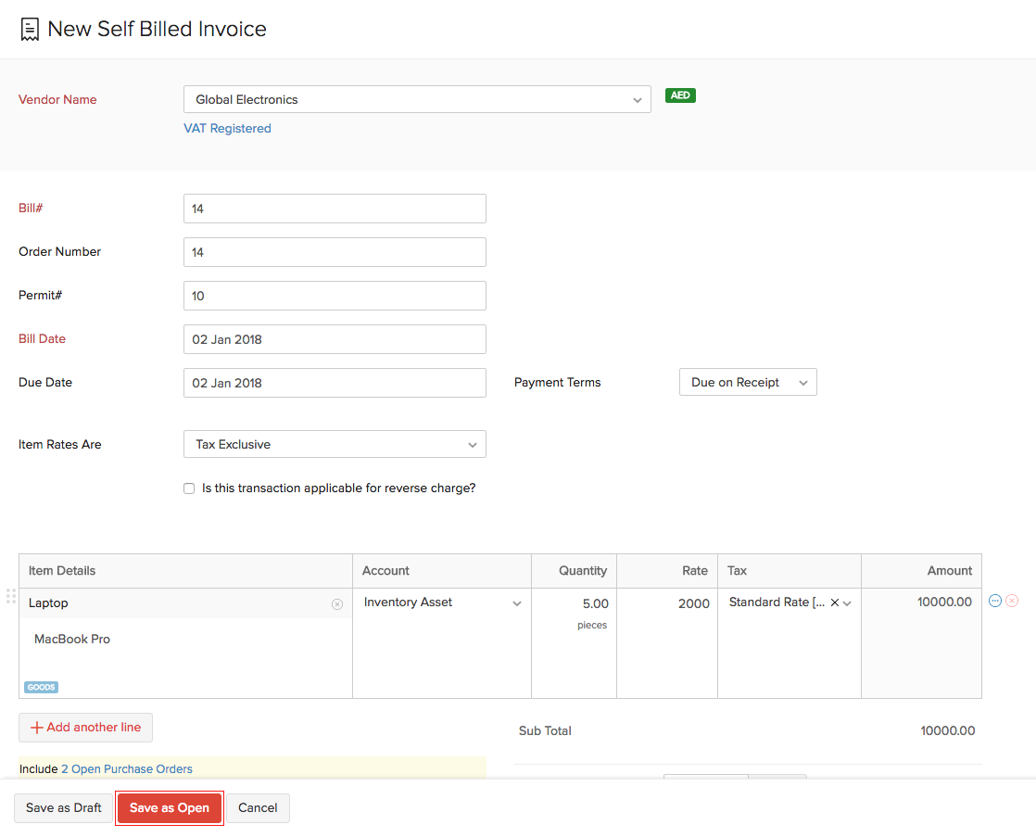
Task: Remove the Standard Rate tax with its x icon
Action: (x=834, y=602)
